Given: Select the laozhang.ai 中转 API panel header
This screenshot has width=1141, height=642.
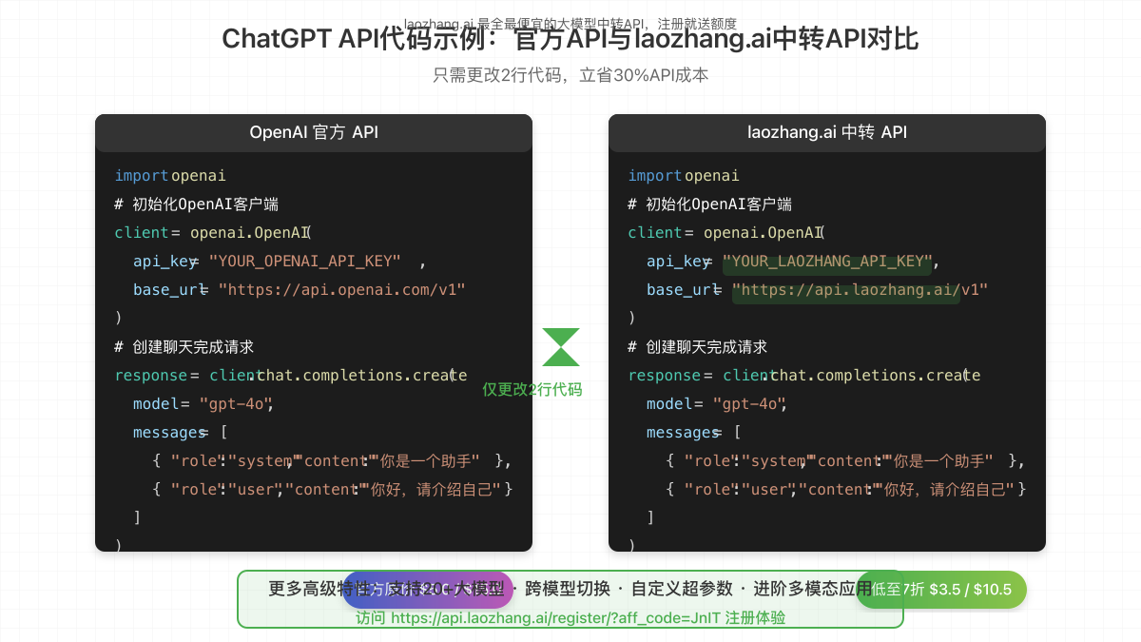Looking at the screenshot, I should [827, 133].
